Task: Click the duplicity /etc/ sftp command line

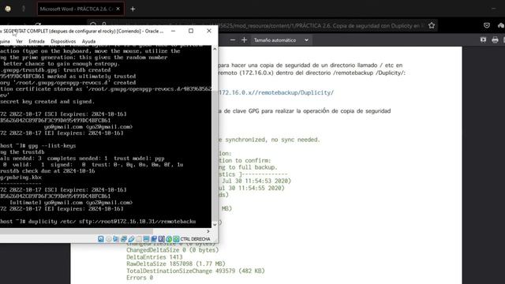Action: 98,222
